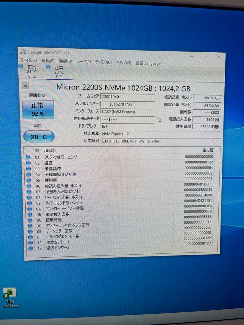This screenshot has width=244, height=325.
Task: Click the status dot for row 03 予備領域
Action: (x=29, y=169)
